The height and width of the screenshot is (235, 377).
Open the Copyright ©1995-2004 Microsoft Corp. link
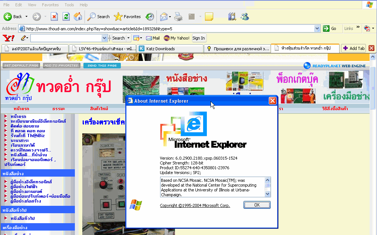click(x=195, y=205)
